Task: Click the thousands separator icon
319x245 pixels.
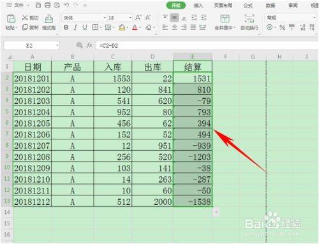Action: [292, 27]
